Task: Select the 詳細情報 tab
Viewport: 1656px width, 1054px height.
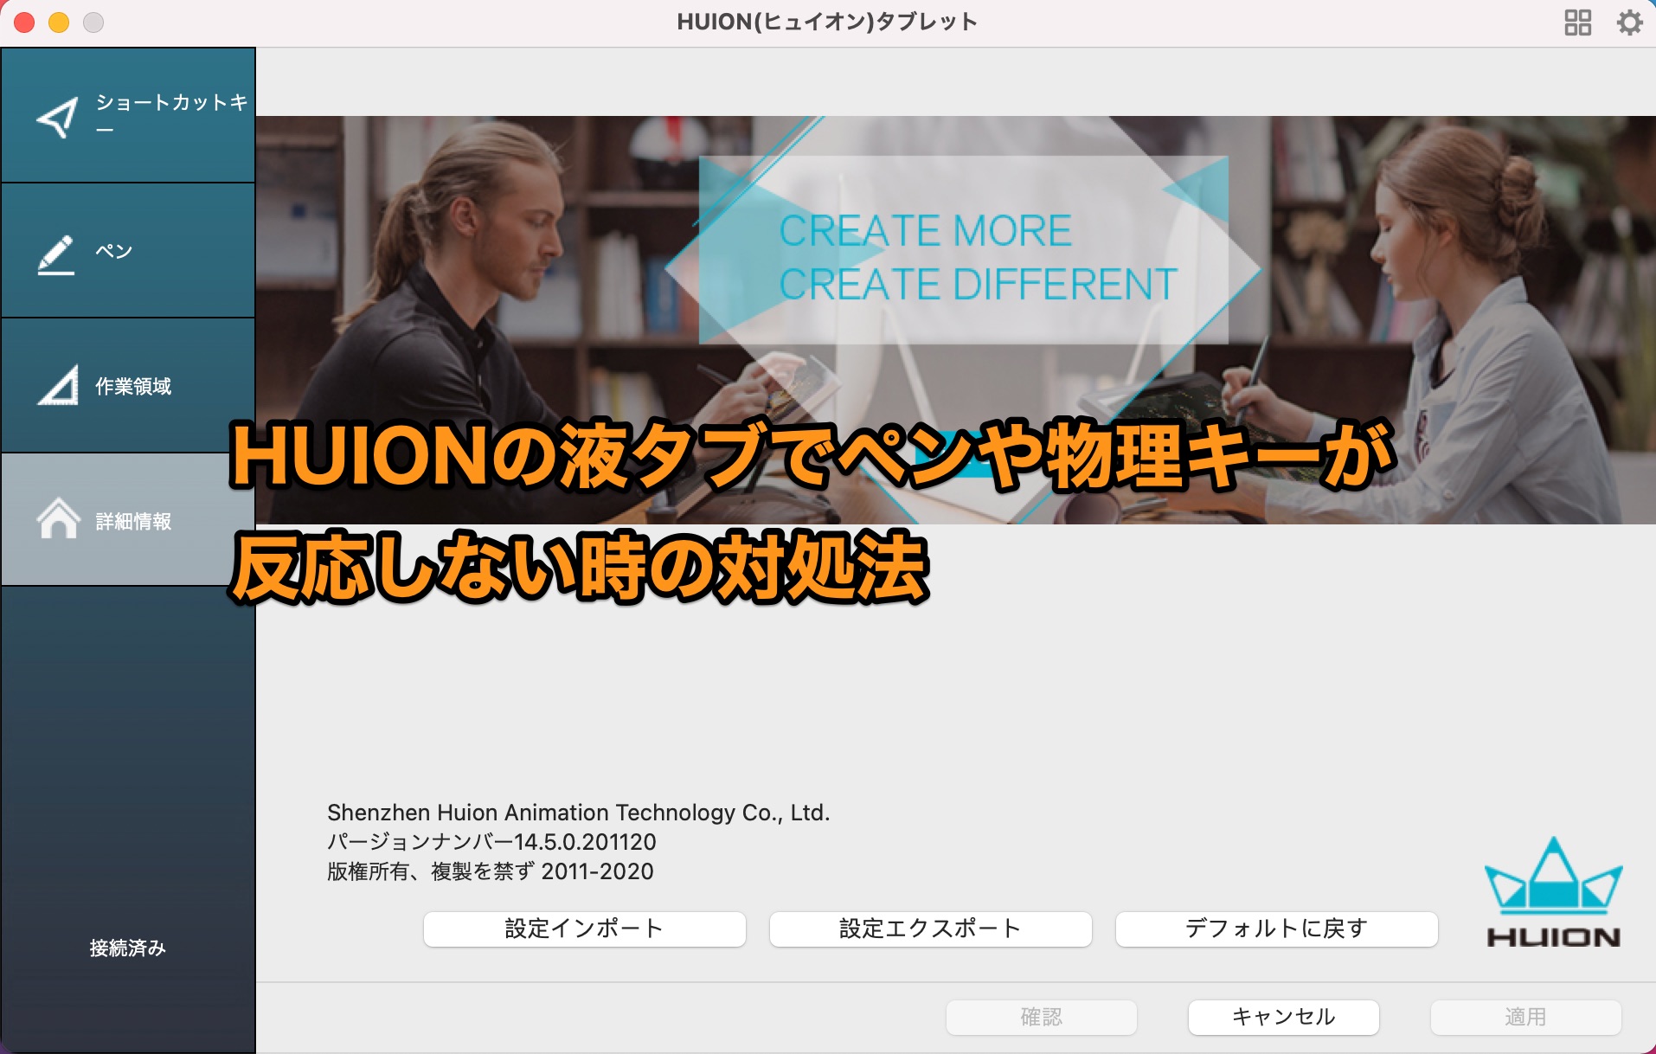Action: (128, 520)
